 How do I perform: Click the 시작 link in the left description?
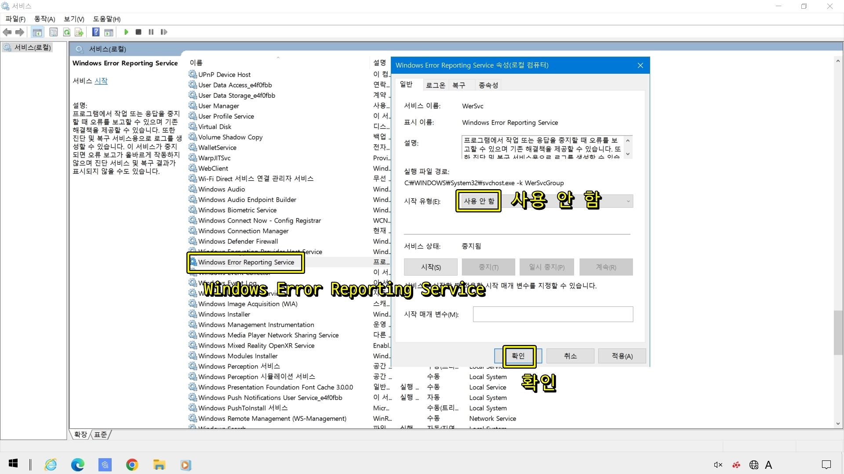tap(101, 81)
